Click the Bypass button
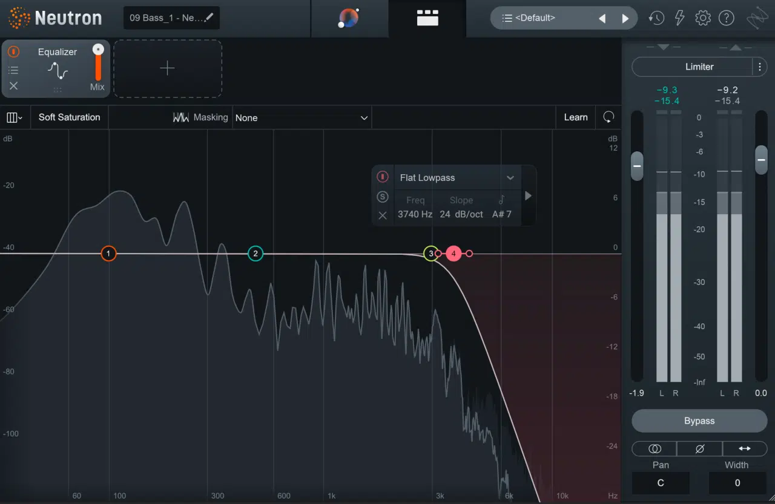The height and width of the screenshot is (504, 775). point(699,421)
